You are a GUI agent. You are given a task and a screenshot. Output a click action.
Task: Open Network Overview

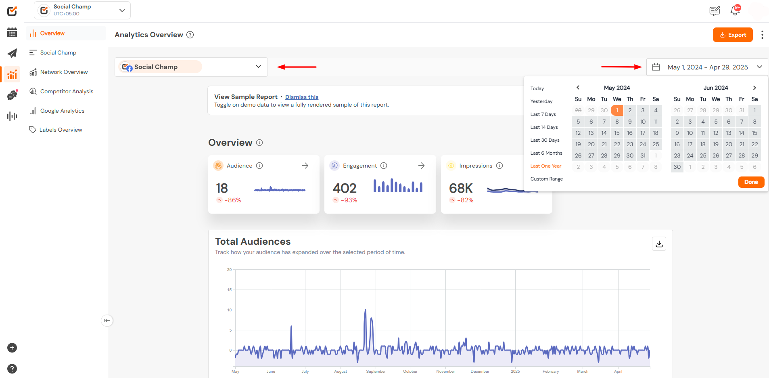click(x=67, y=72)
